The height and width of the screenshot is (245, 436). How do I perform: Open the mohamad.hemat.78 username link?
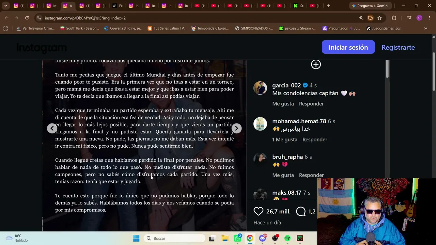[x=299, y=121]
